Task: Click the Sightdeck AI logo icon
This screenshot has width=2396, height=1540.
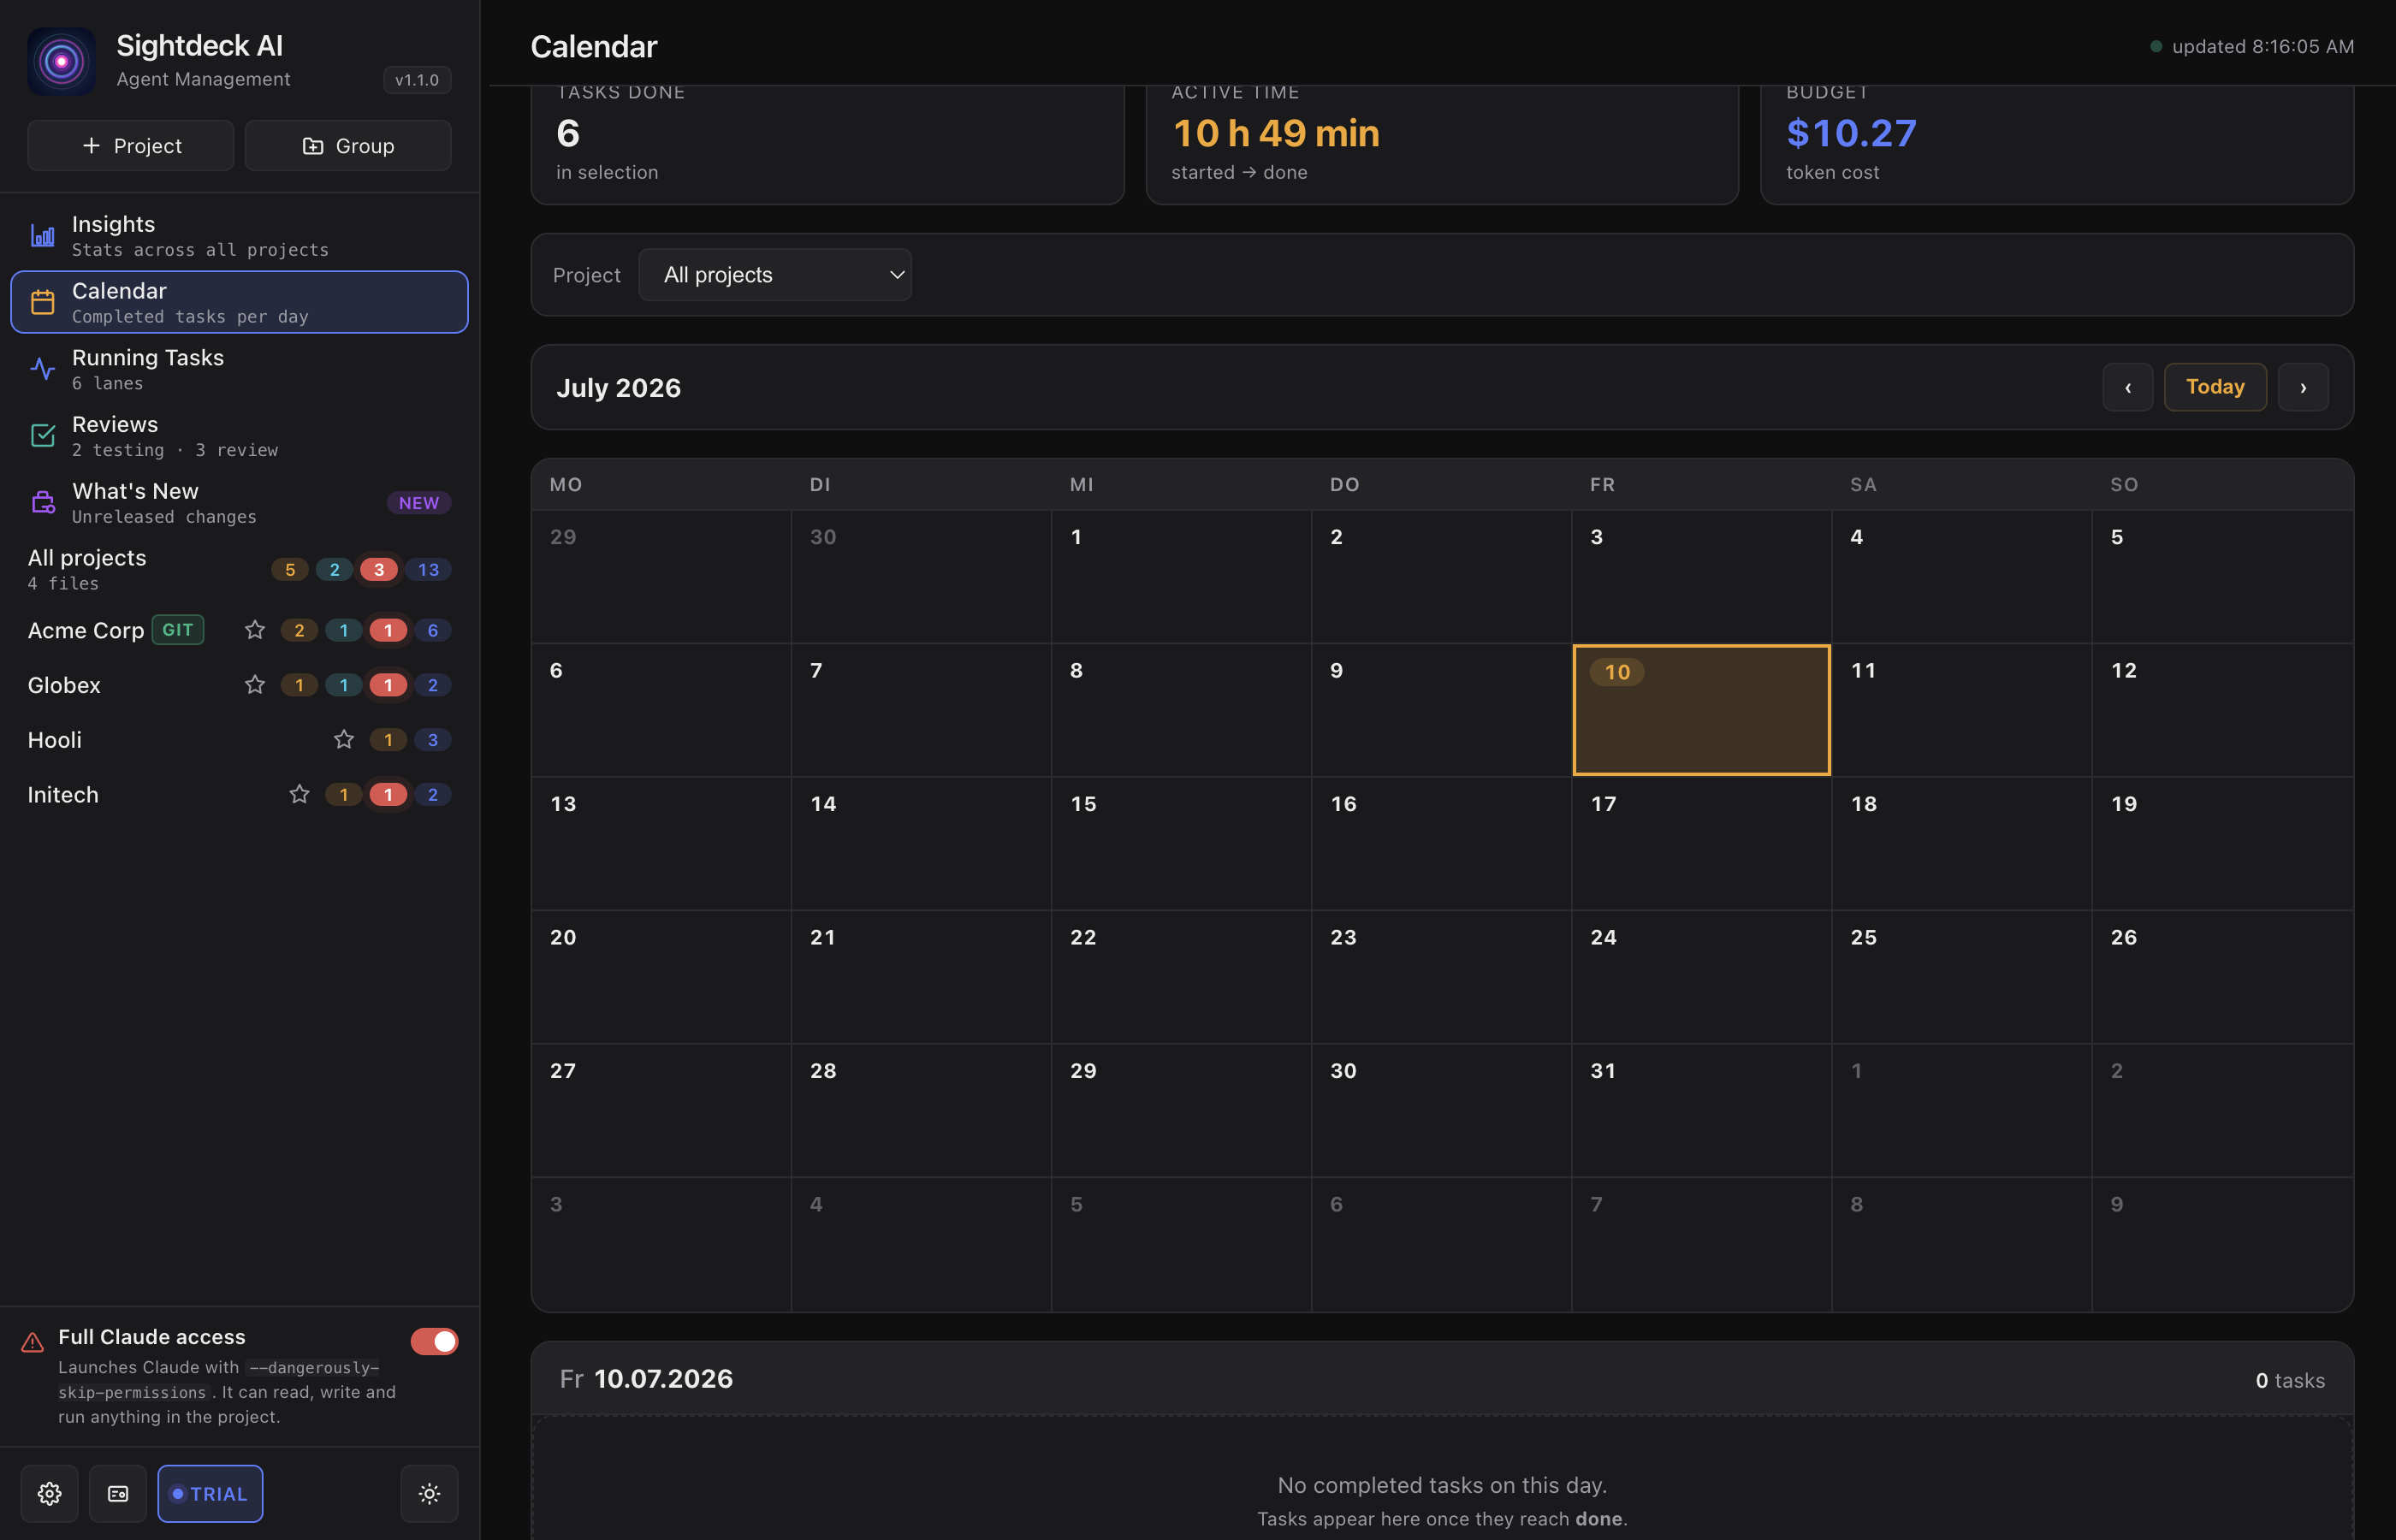Action: [61, 61]
